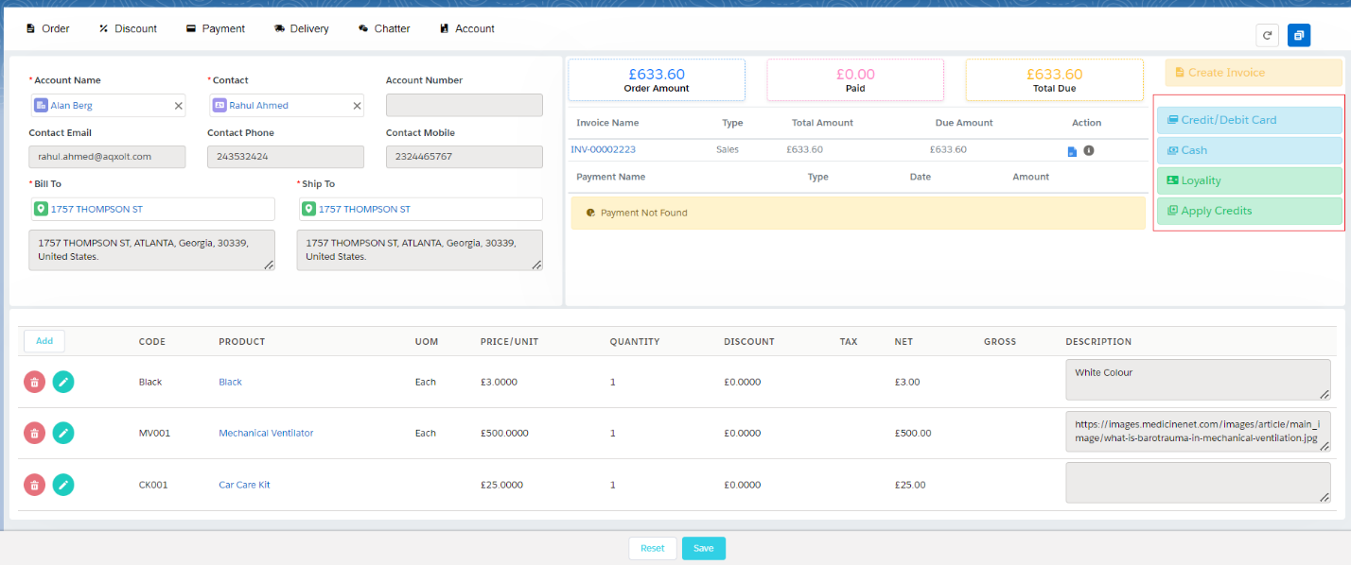Edit the Mechanical Ventilator row
Image resolution: width=1351 pixels, height=565 pixels.
click(x=63, y=433)
